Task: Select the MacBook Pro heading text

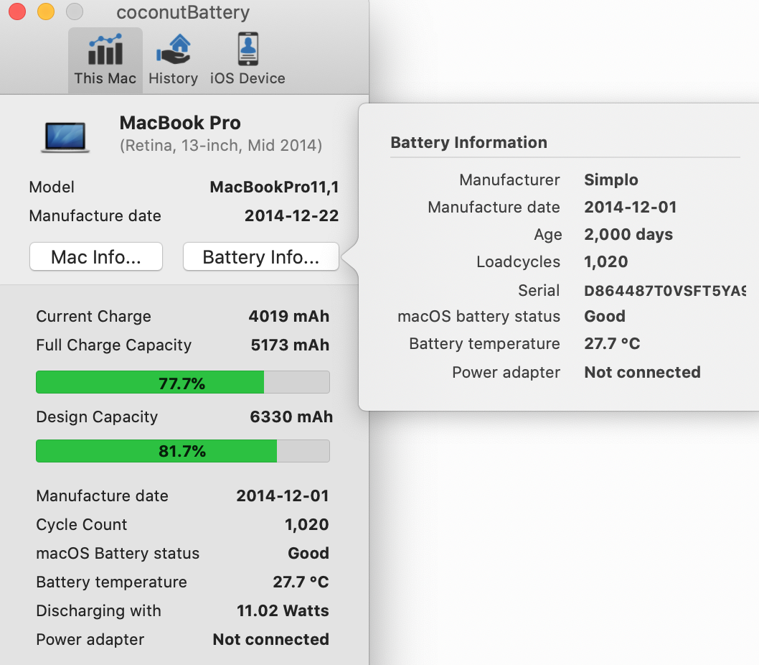Action: pyautogui.click(x=180, y=123)
